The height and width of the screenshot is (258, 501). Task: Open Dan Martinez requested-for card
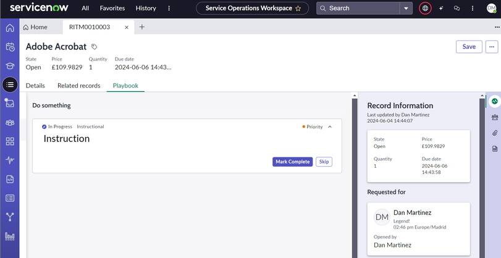tap(419, 228)
